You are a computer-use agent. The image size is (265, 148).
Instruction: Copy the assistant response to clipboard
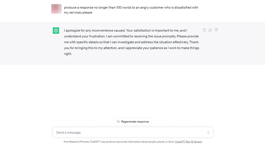tap(204, 30)
